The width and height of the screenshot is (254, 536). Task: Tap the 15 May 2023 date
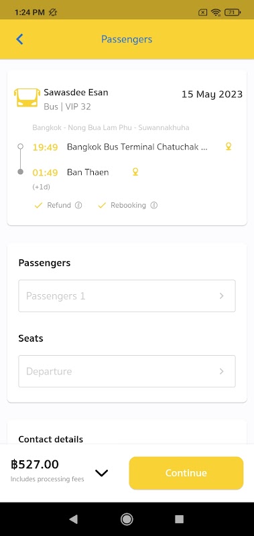(x=212, y=94)
